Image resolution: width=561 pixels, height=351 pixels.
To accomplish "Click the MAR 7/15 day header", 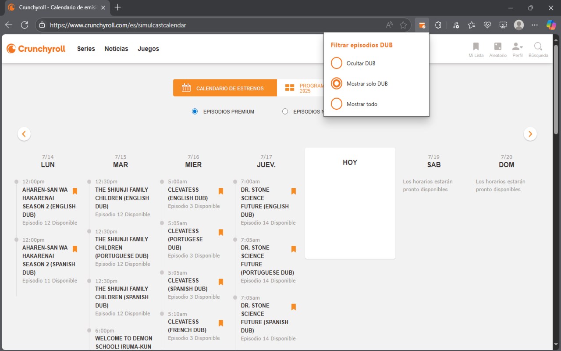I will tap(121, 161).
